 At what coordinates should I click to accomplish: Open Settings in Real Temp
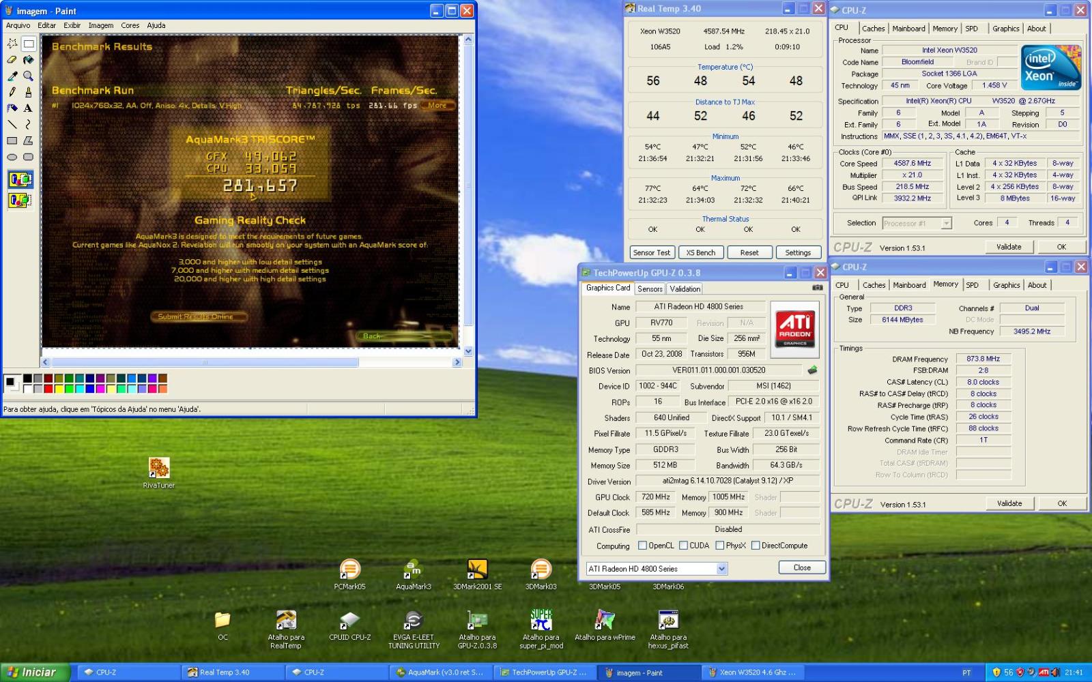pyautogui.click(x=798, y=252)
